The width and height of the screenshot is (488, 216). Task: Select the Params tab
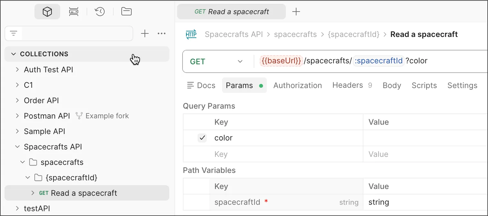click(244, 85)
